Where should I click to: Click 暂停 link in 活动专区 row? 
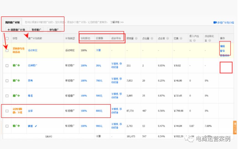pyautogui.click(x=222, y=51)
